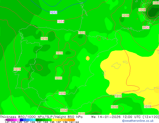Click the legend value 142
The height and width of the screenshot is (123, 159).
pos(77,122)
